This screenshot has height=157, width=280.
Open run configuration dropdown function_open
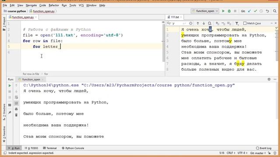click(x=205, y=11)
